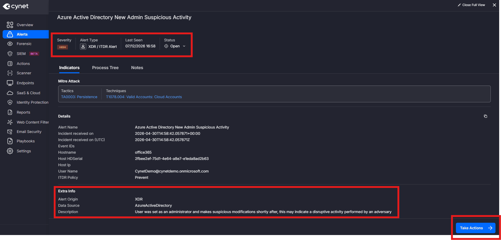Close the alert panel with X
The width and height of the screenshot is (501, 240).
pos(494,5)
